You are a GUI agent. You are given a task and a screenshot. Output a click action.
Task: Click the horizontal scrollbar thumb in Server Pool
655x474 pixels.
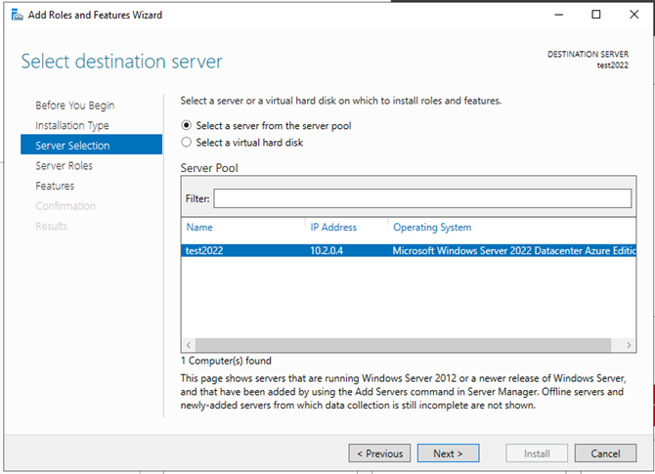(x=403, y=345)
